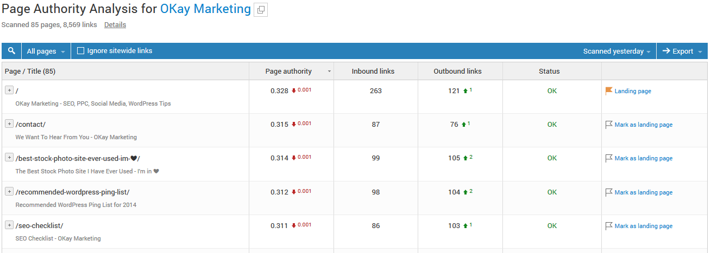Screen dimensions: 711x253
Task: Click 'Scanned 85 pages, 8,569 links' text
Action: coord(49,24)
